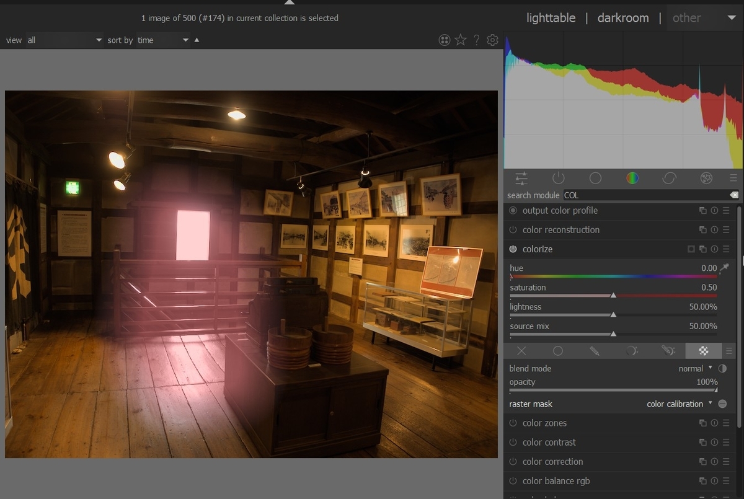The image size is (744, 499).
Task: Select drawn mask pencil icon
Action: 595,351
